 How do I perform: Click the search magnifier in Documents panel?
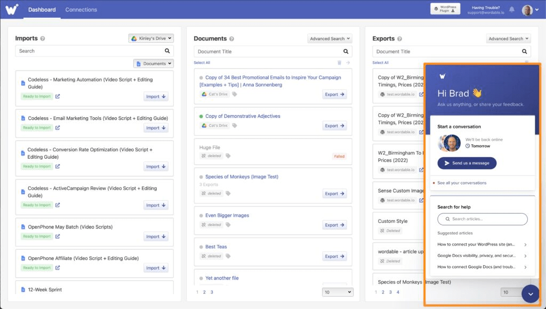coord(346,52)
